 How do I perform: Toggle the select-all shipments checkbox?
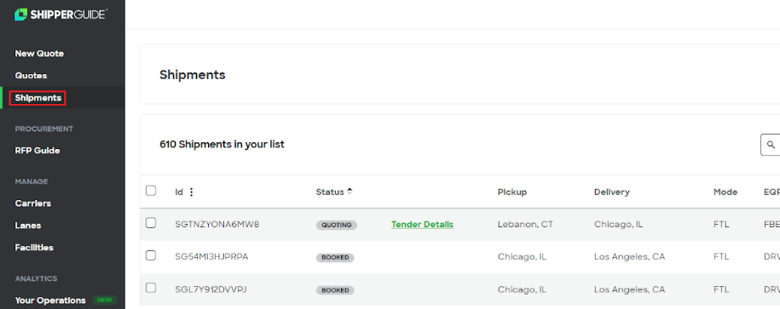151,191
